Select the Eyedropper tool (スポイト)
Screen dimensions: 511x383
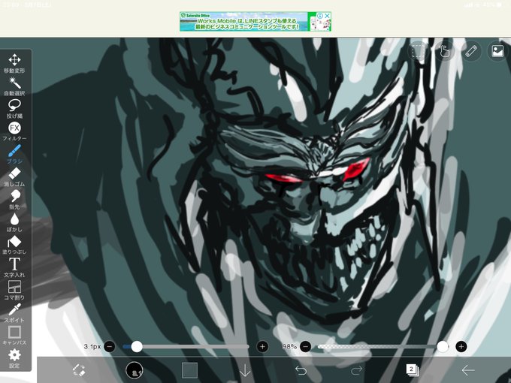pyautogui.click(x=14, y=313)
